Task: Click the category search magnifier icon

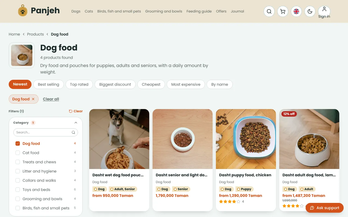Action: click(x=73, y=132)
